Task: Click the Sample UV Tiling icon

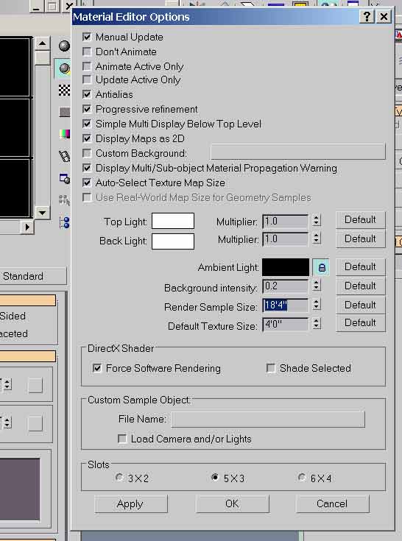Action: coord(64,112)
